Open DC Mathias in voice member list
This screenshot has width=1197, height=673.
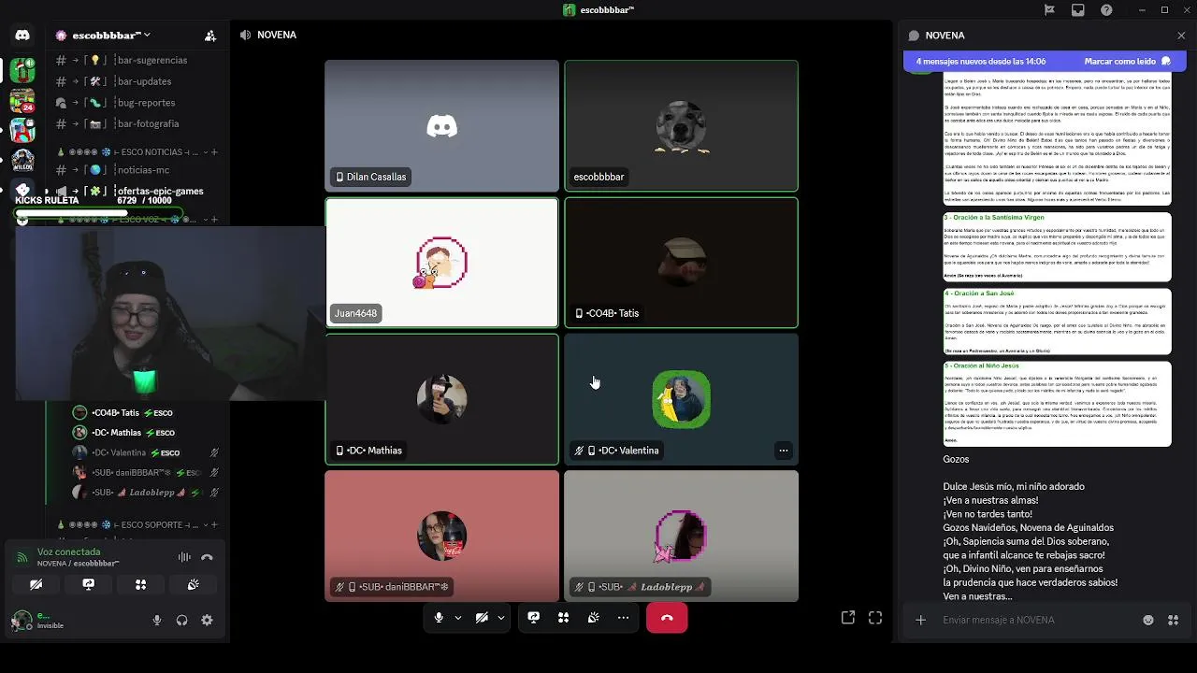[145, 433]
